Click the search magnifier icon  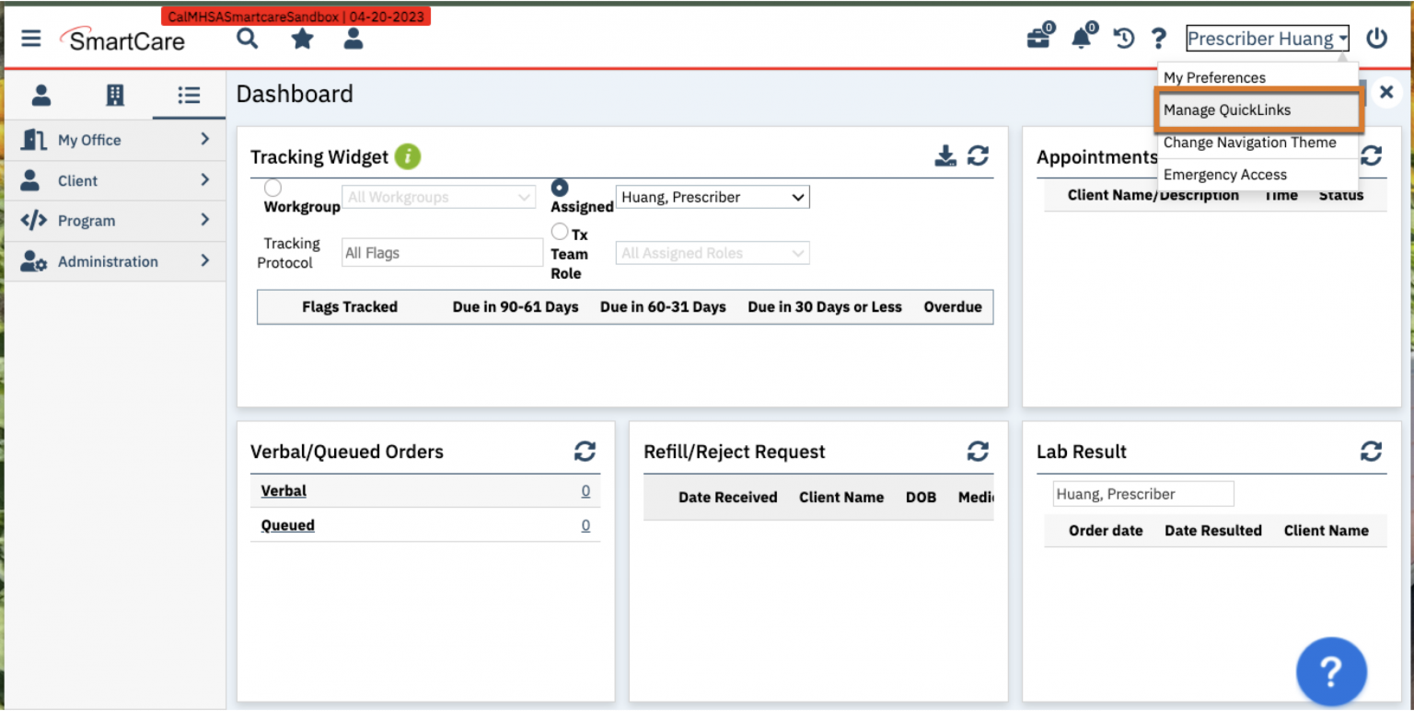coord(247,39)
